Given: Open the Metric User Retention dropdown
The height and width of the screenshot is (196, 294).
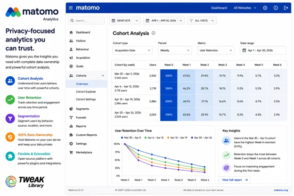Looking at the screenshot, I should pyautogui.click(x=216, y=50).
